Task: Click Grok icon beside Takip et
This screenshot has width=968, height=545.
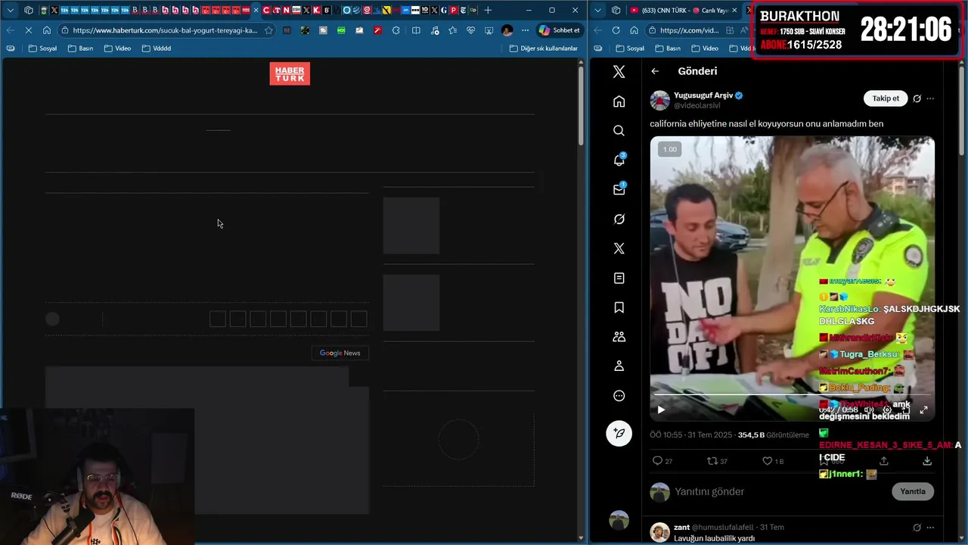Action: tap(917, 98)
